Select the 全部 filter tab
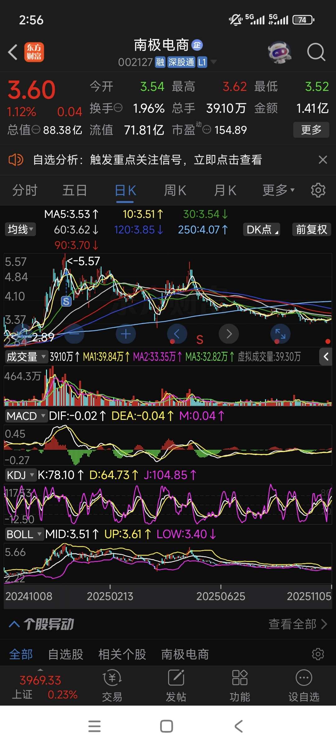336x747 pixels. [x=21, y=654]
